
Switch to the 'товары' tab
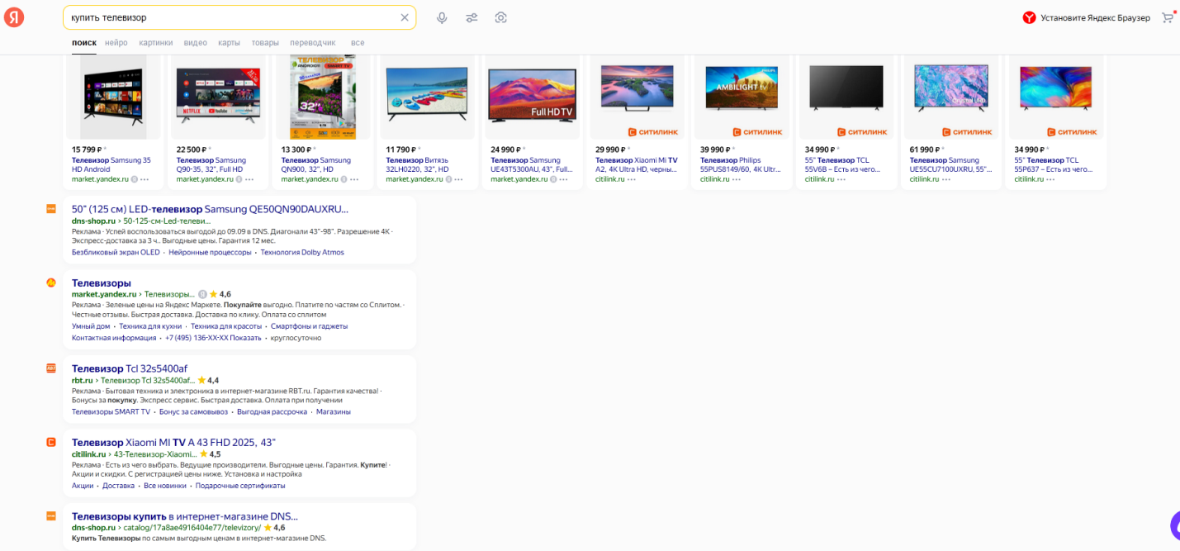tap(265, 43)
